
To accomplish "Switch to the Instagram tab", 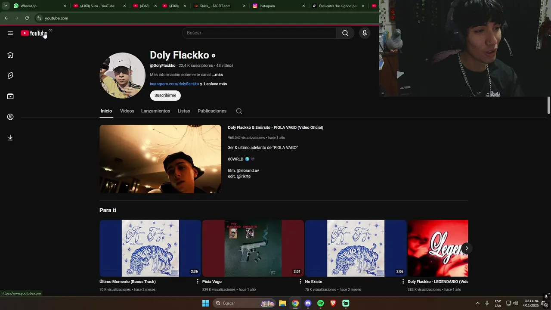I will coord(277,6).
